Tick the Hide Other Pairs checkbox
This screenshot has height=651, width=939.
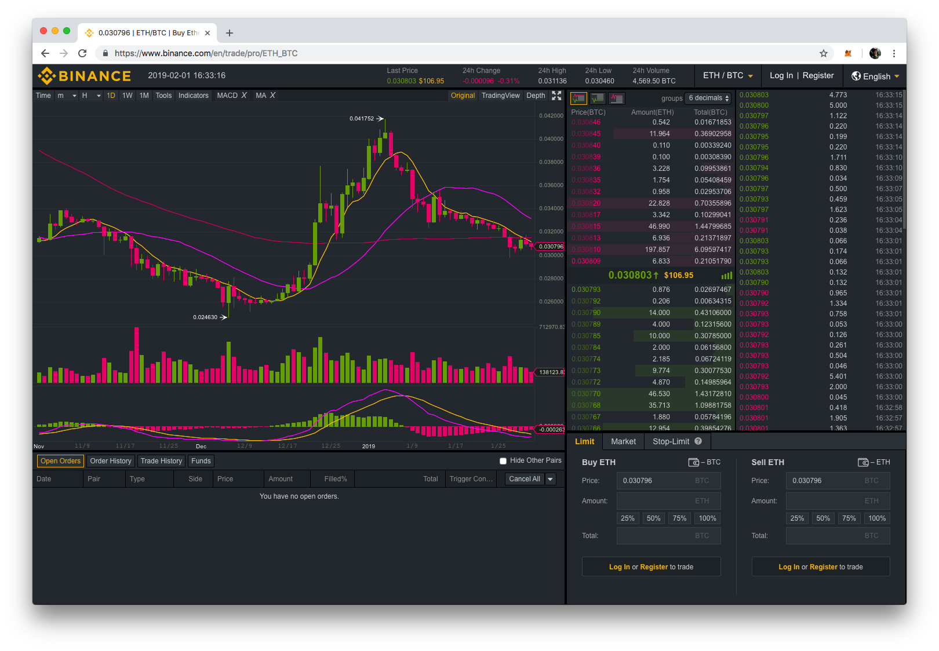click(503, 461)
